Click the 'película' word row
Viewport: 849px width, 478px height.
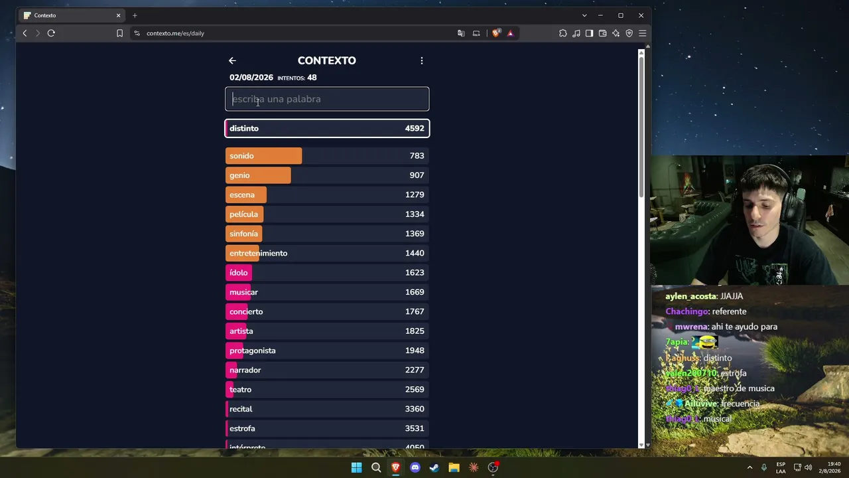pos(327,214)
